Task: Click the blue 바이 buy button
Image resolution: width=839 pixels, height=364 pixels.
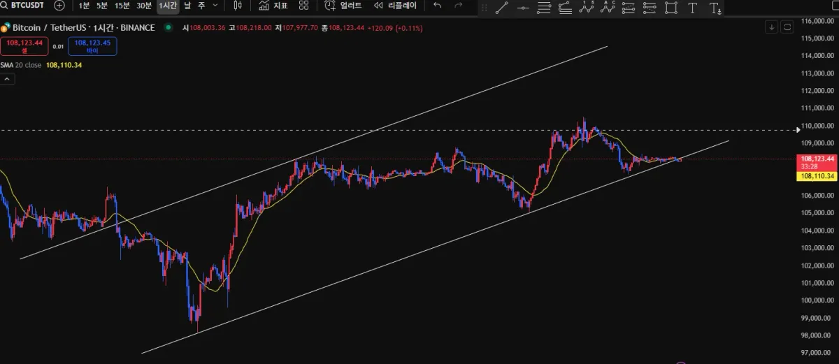Action: (92, 46)
